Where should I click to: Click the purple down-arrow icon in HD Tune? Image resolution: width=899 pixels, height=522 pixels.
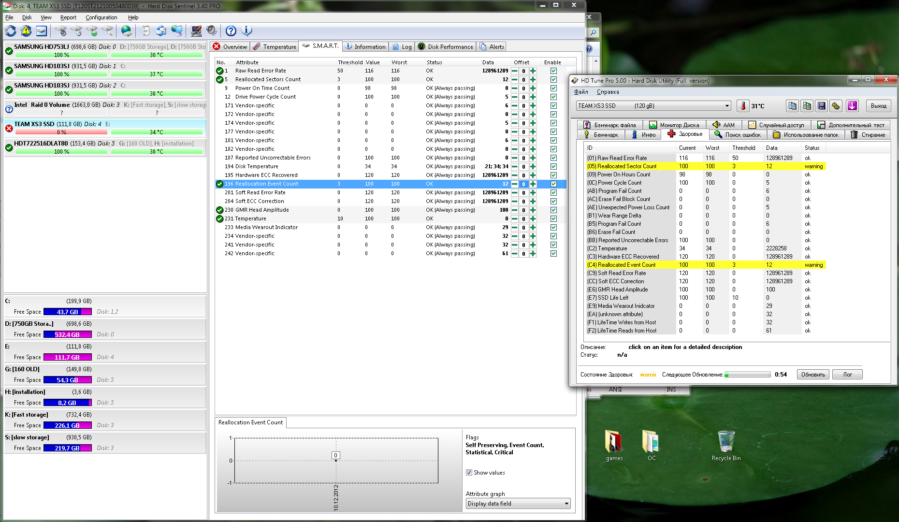pos(852,106)
